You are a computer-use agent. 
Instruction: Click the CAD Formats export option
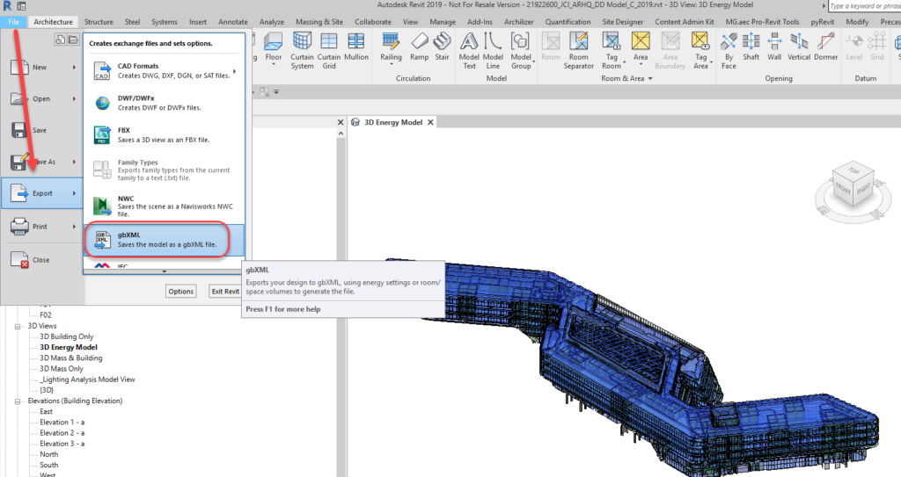point(165,70)
